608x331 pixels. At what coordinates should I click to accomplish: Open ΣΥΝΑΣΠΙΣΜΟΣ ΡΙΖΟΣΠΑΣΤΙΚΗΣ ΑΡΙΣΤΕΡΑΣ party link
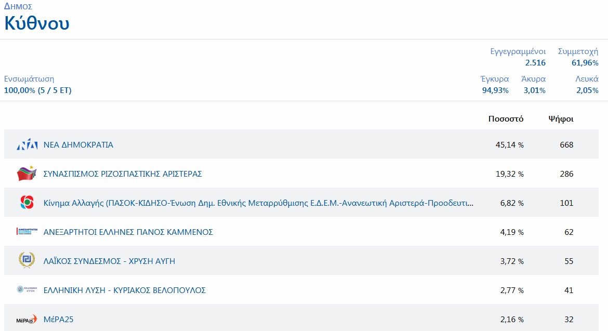coord(123,174)
